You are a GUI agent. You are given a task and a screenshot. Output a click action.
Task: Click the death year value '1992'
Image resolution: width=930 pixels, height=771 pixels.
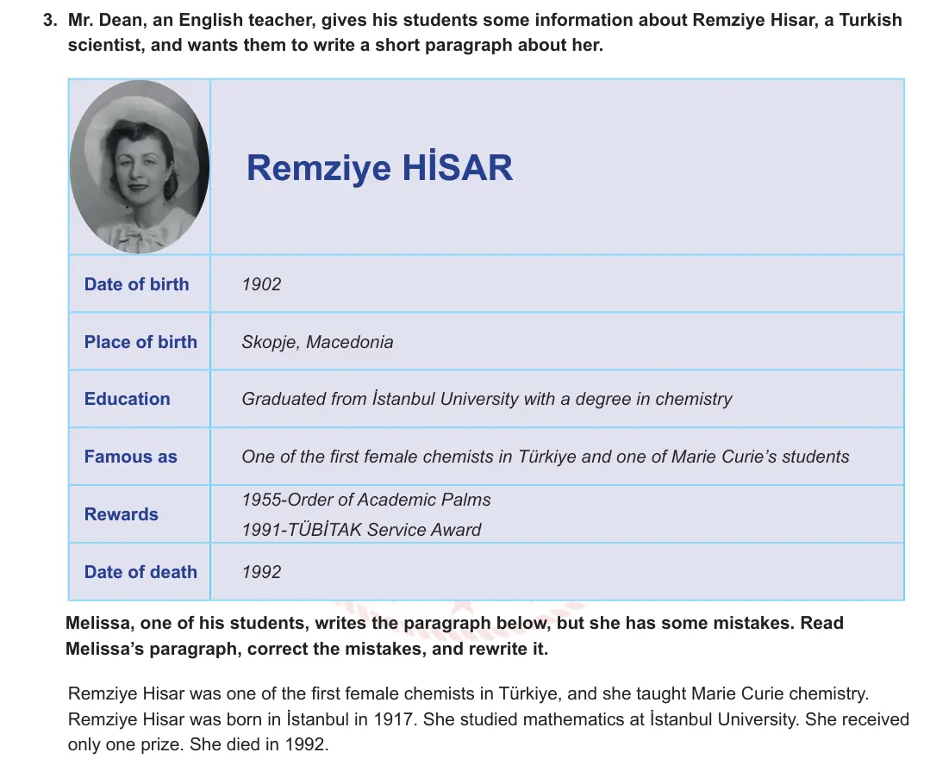click(x=261, y=572)
